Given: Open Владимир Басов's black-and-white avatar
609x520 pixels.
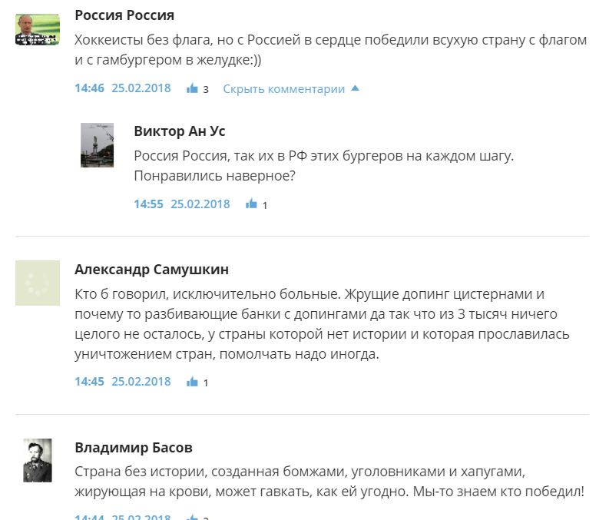Looking at the screenshot, I should point(38,461).
